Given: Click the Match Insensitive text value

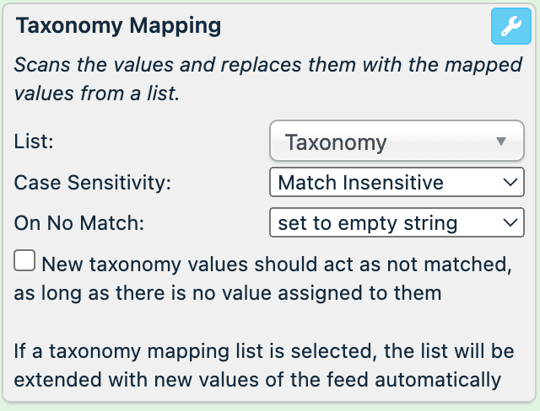Looking at the screenshot, I should [361, 182].
